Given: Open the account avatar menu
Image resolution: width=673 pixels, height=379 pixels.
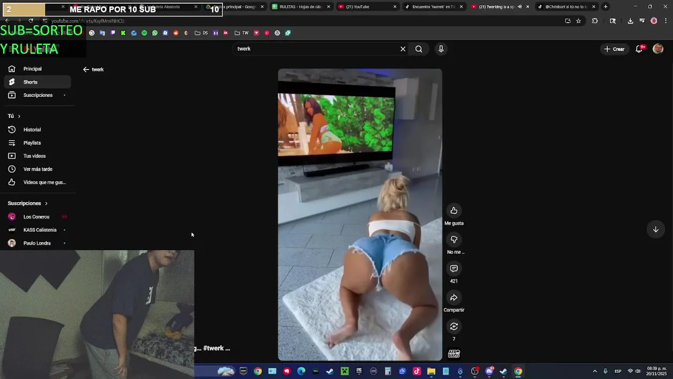Looking at the screenshot, I should [x=658, y=49].
